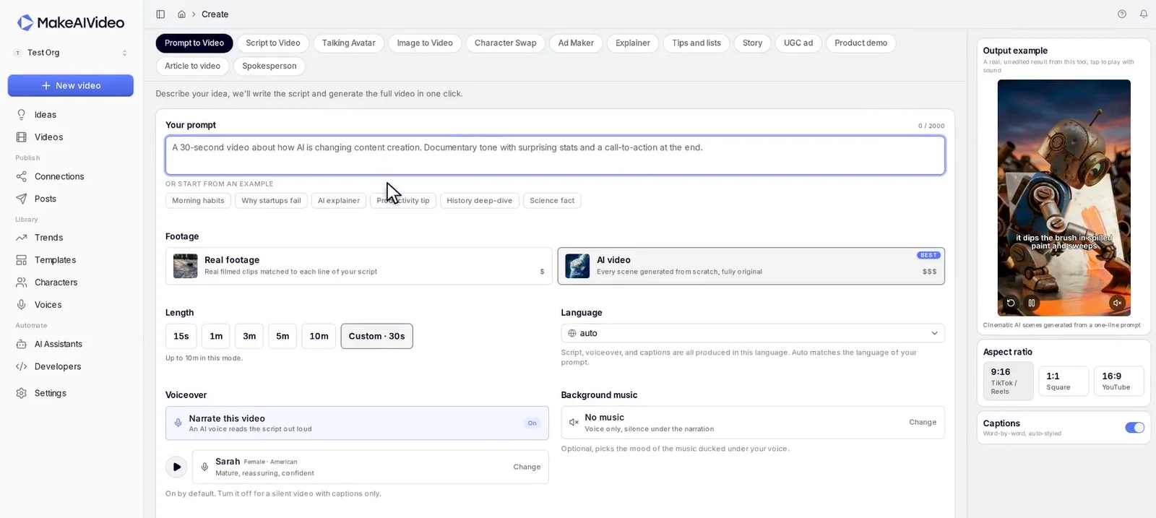Collapse the sidebar panel icon
The height and width of the screenshot is (518, 1156).
coord(160,14)
